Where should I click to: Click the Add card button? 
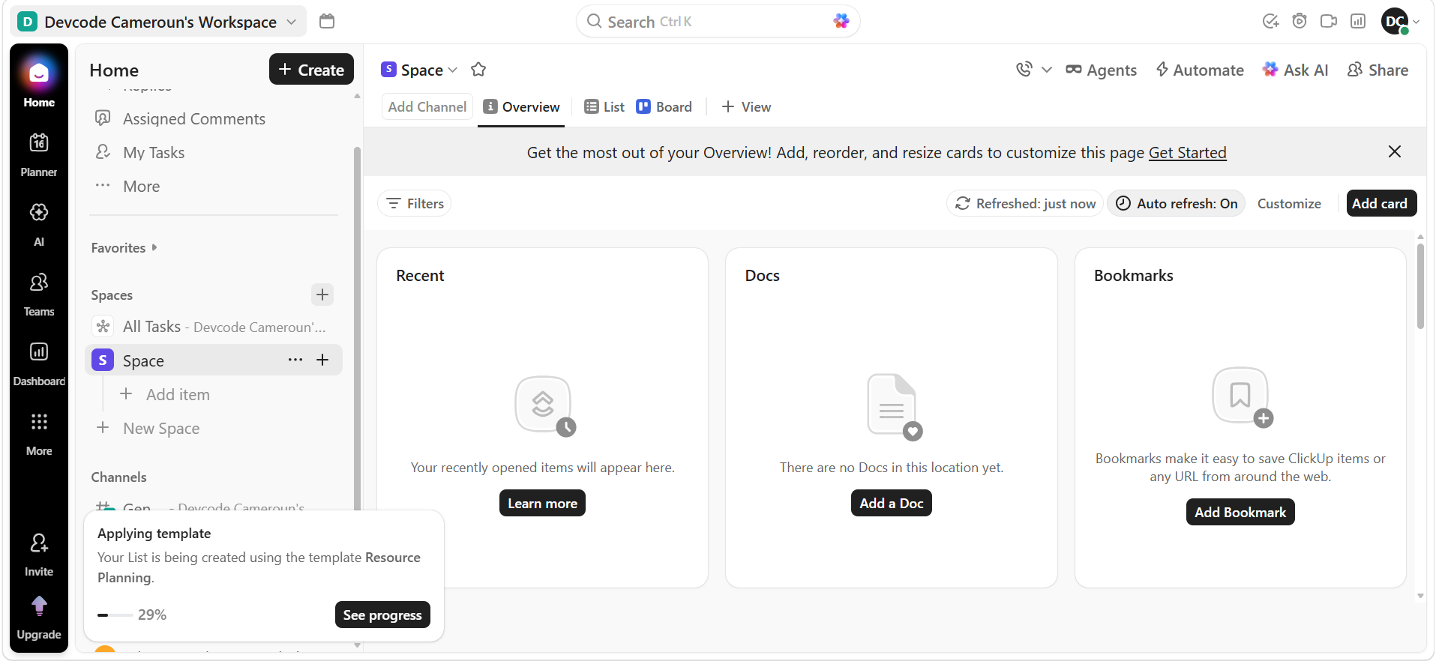pyautogui.click(x=1381, y=203)
